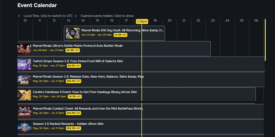The width and height of the screenshot is (275, 137).
Task: Click the Combat Chest '22d 21h left' badge
Action: click(74, 113)
